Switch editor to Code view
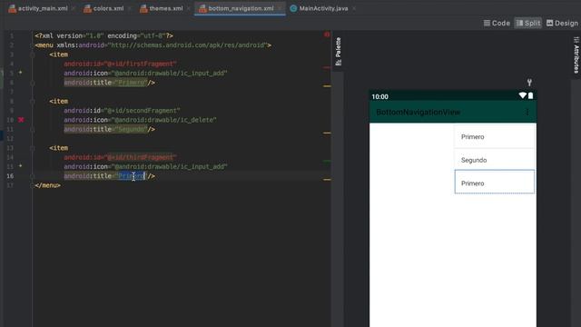 tap(497, 23)
